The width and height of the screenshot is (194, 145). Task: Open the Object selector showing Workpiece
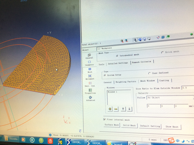[x=145, y=47]
